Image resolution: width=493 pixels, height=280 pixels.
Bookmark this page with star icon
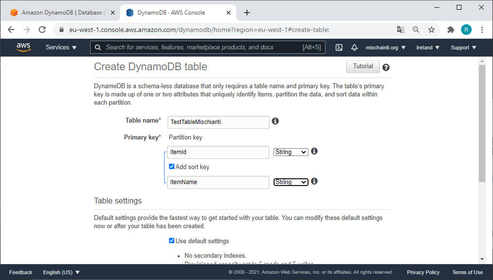point(431,30)
